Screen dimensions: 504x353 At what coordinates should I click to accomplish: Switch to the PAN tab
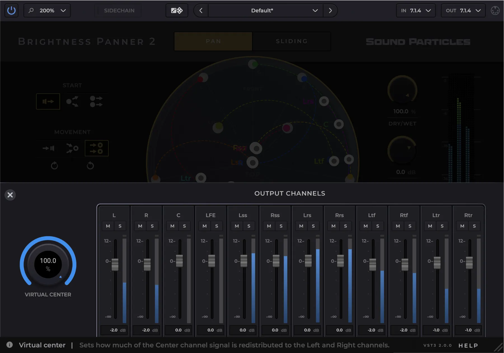[x=213, y=41]
